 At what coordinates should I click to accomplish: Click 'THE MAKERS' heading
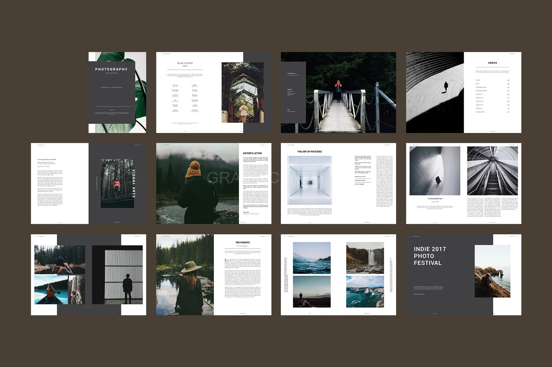(243, 242)
